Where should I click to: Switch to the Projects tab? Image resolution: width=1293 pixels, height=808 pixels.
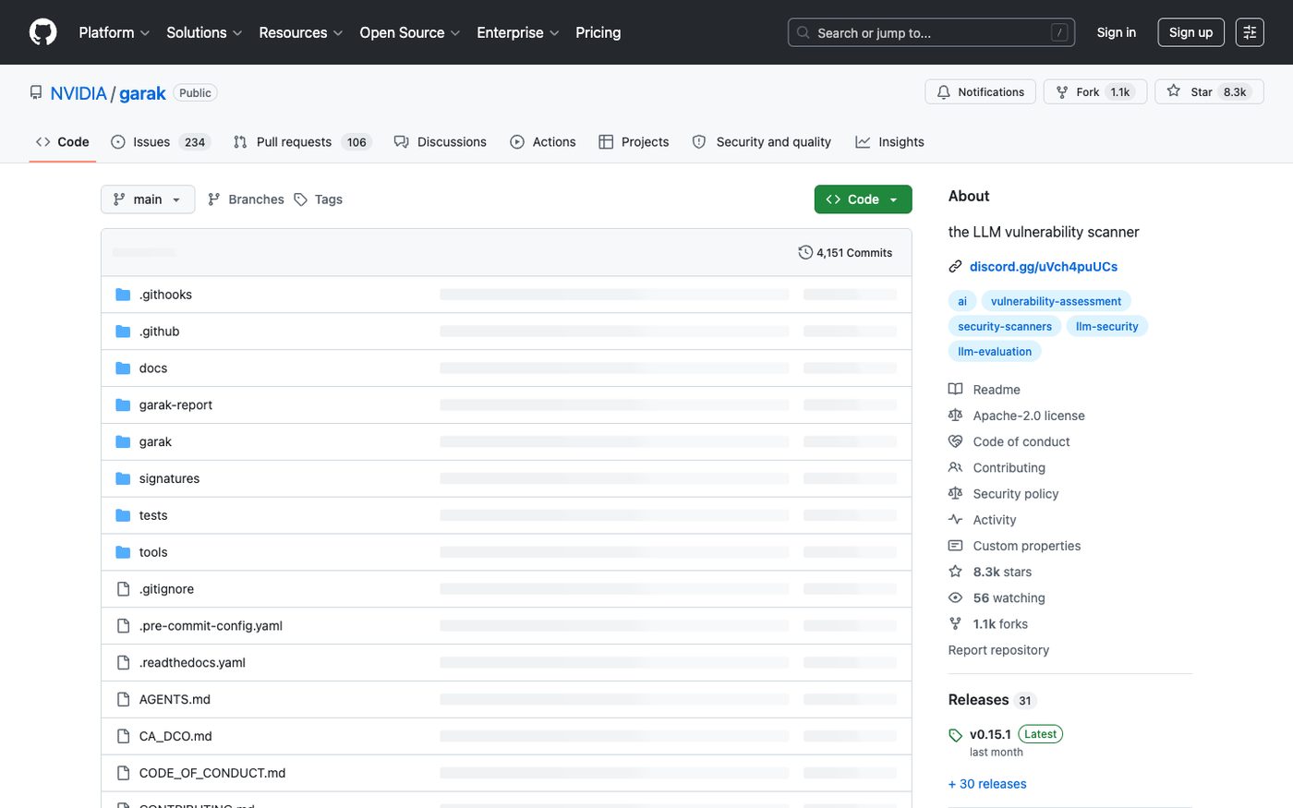click(x=634, y=142)
